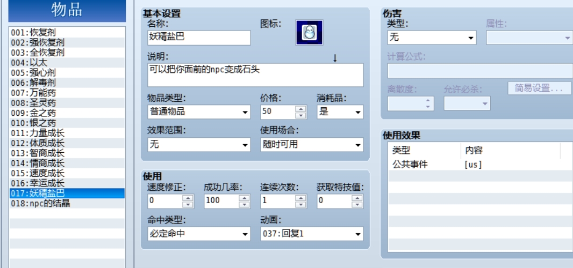Click the 名称 field containing 妖精盐巴
573x268 pixels.
click(199, 38)
